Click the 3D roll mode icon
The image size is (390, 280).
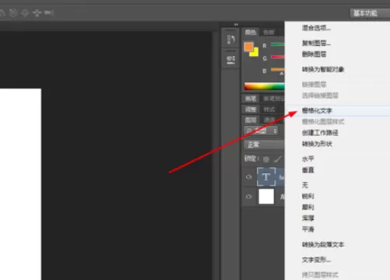click(13, 12)
